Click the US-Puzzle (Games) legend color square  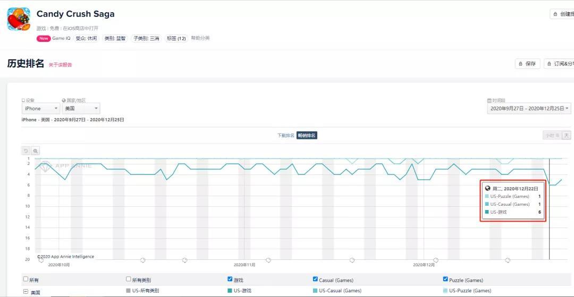click(445, 291)
